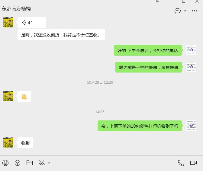Start a voice call
203x171 pixels.
tap(181, 163)
